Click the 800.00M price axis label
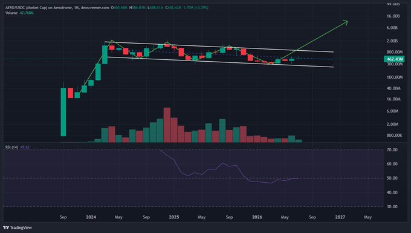 point(395,52)
